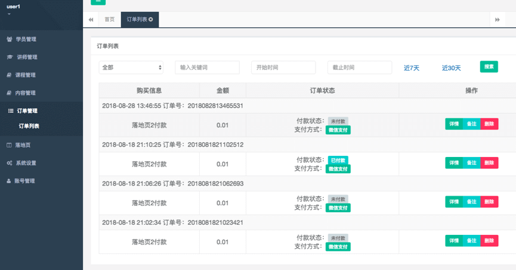The height and width of the screenshot is (270, 516).
Task: Click the user icon beside 账号管理
Action: tap(9, 181)
